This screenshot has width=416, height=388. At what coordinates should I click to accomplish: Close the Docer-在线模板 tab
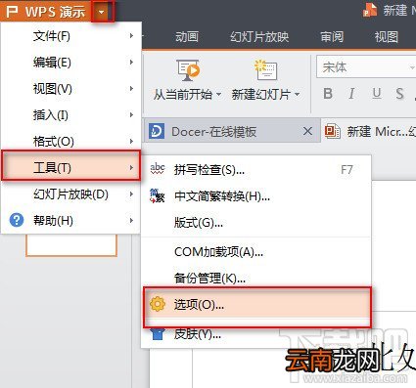click(307, 131)
